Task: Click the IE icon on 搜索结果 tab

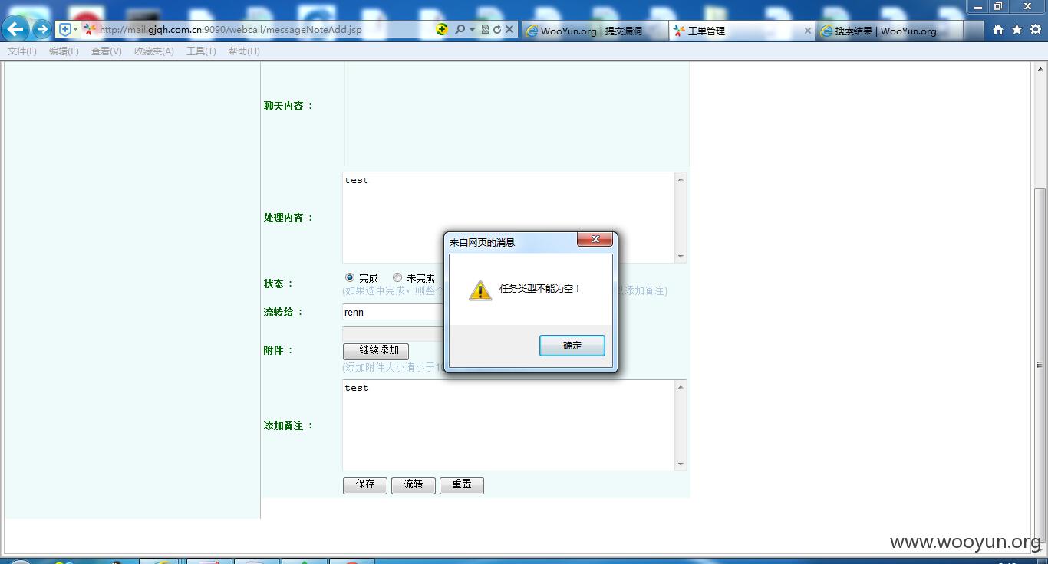Action: (x=826, y=31)
